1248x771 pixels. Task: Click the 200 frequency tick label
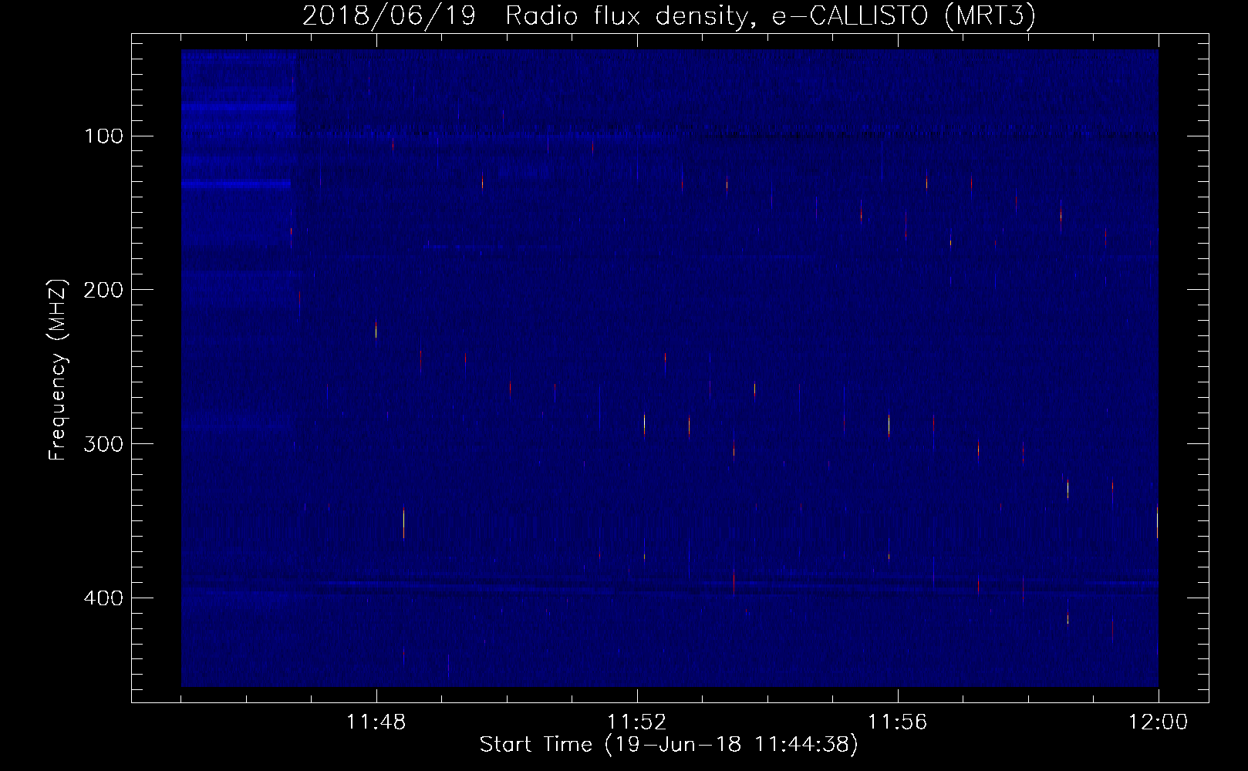104,290
